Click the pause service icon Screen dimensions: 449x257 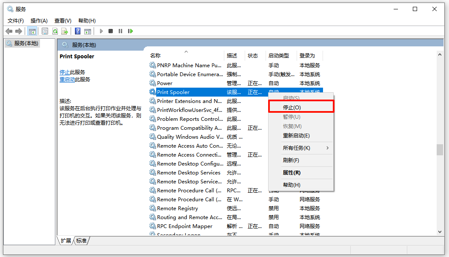pyautogui.click(x=120, y=31)
